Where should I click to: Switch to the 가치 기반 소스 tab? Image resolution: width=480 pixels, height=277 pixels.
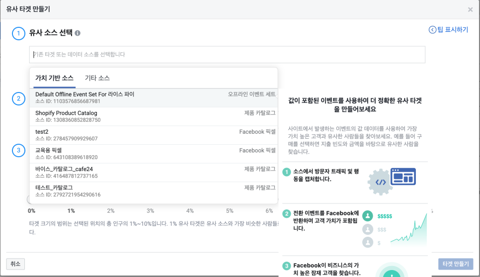55,78
